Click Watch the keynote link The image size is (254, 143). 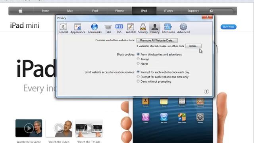(29, 142)
